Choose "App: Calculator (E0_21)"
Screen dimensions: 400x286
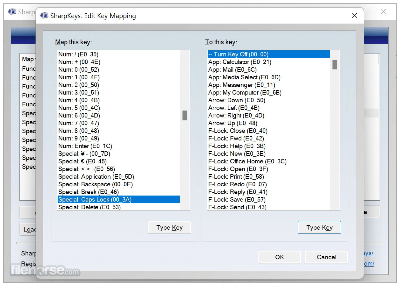coord(269,62)
